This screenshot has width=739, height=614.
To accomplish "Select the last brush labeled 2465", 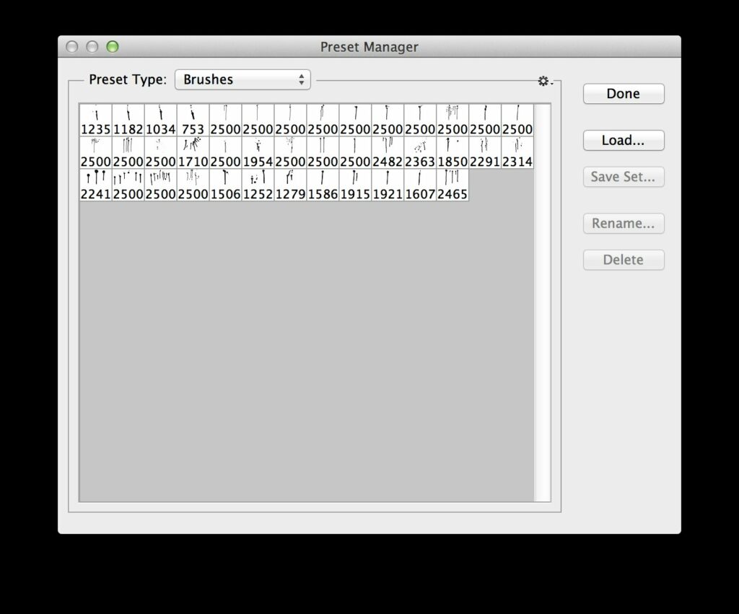I will (452, 185).
